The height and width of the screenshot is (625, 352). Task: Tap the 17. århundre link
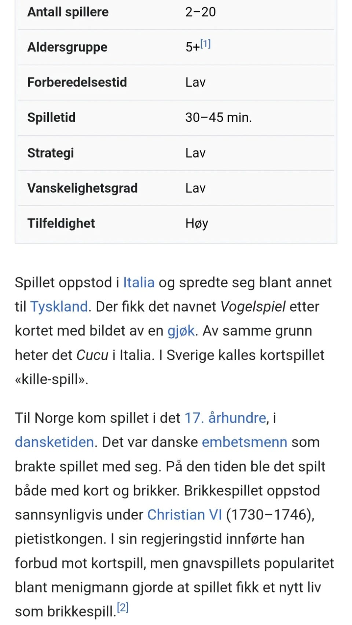point(225,418)
